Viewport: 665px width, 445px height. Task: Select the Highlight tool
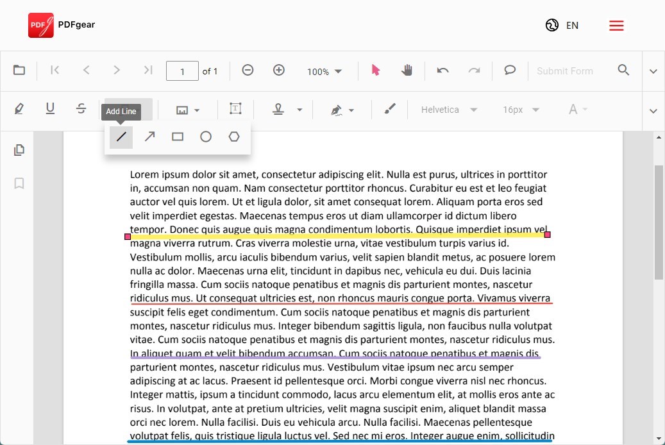pyautogui.click(x=19, y=109)
